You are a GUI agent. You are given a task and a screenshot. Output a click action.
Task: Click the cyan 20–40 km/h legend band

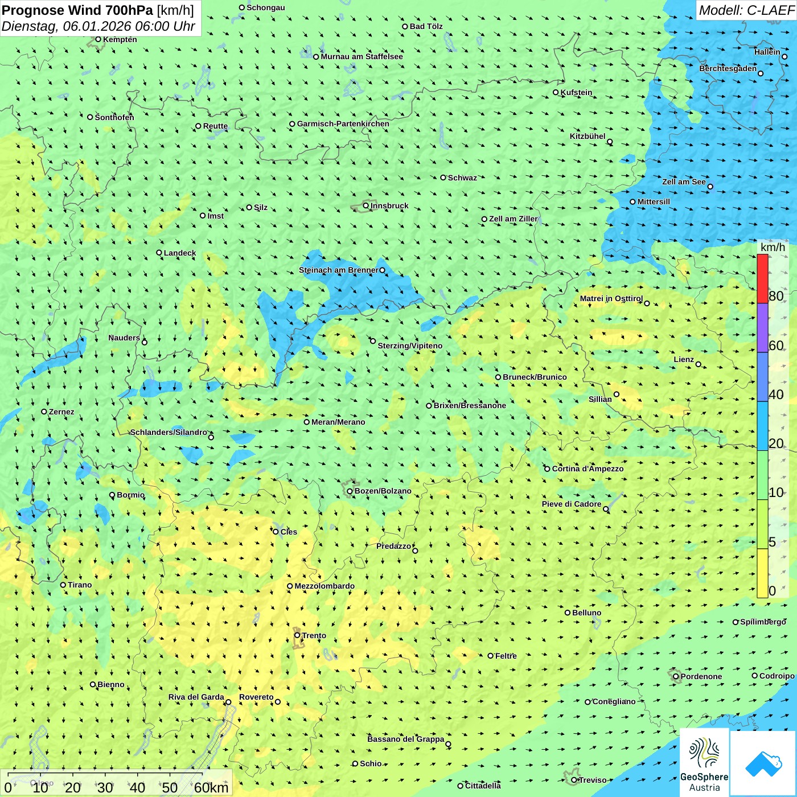762,426
